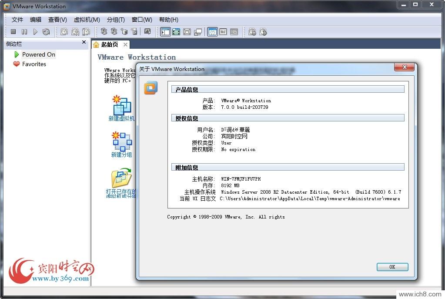The image size is (445, 299).
Task: Click the No expiration license text
Action: 238,149
